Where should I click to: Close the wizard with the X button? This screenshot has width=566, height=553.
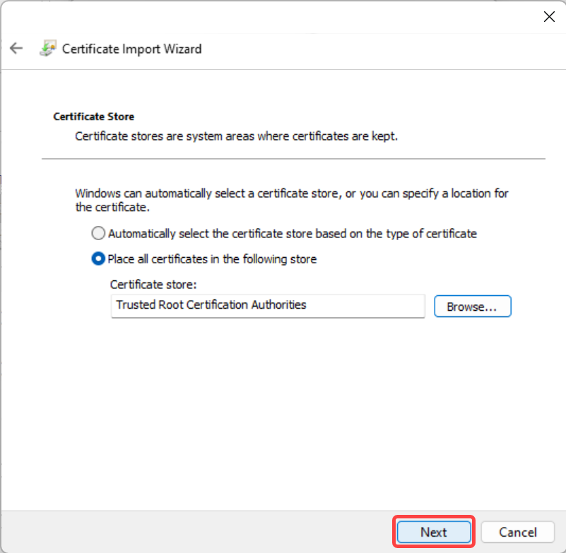(x=549, y=16)
